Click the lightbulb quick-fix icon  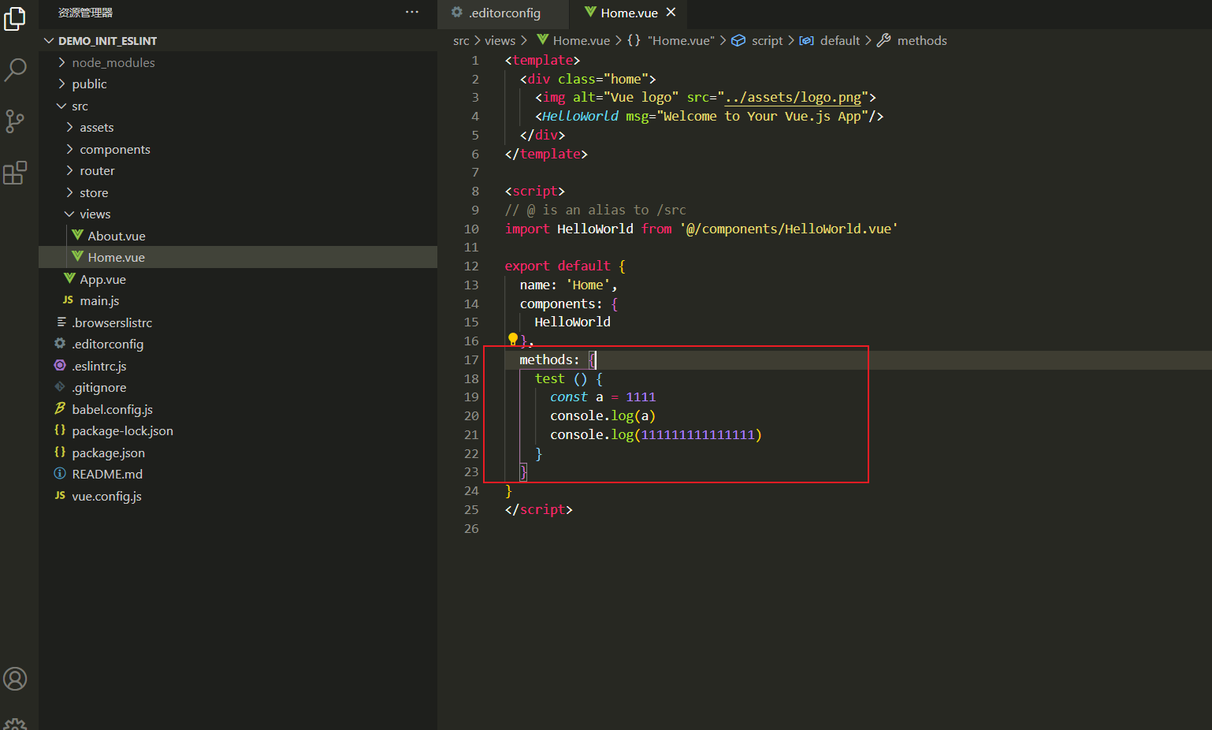pyautogui.click(x=513, y=339)
